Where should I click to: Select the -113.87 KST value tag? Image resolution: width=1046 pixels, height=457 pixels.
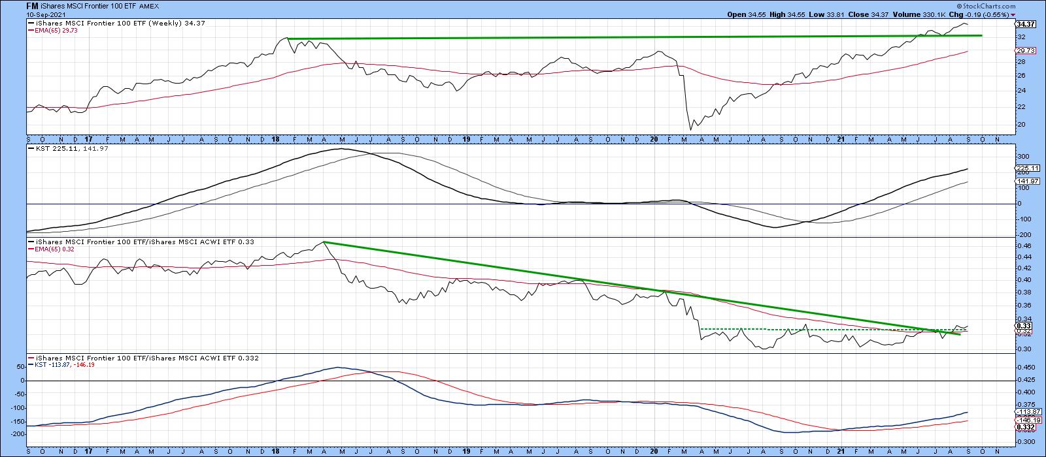click(1024, 412)
